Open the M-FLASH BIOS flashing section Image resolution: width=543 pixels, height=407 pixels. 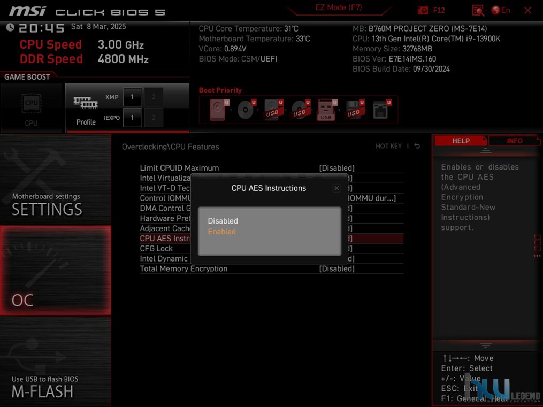pos(56,362)
